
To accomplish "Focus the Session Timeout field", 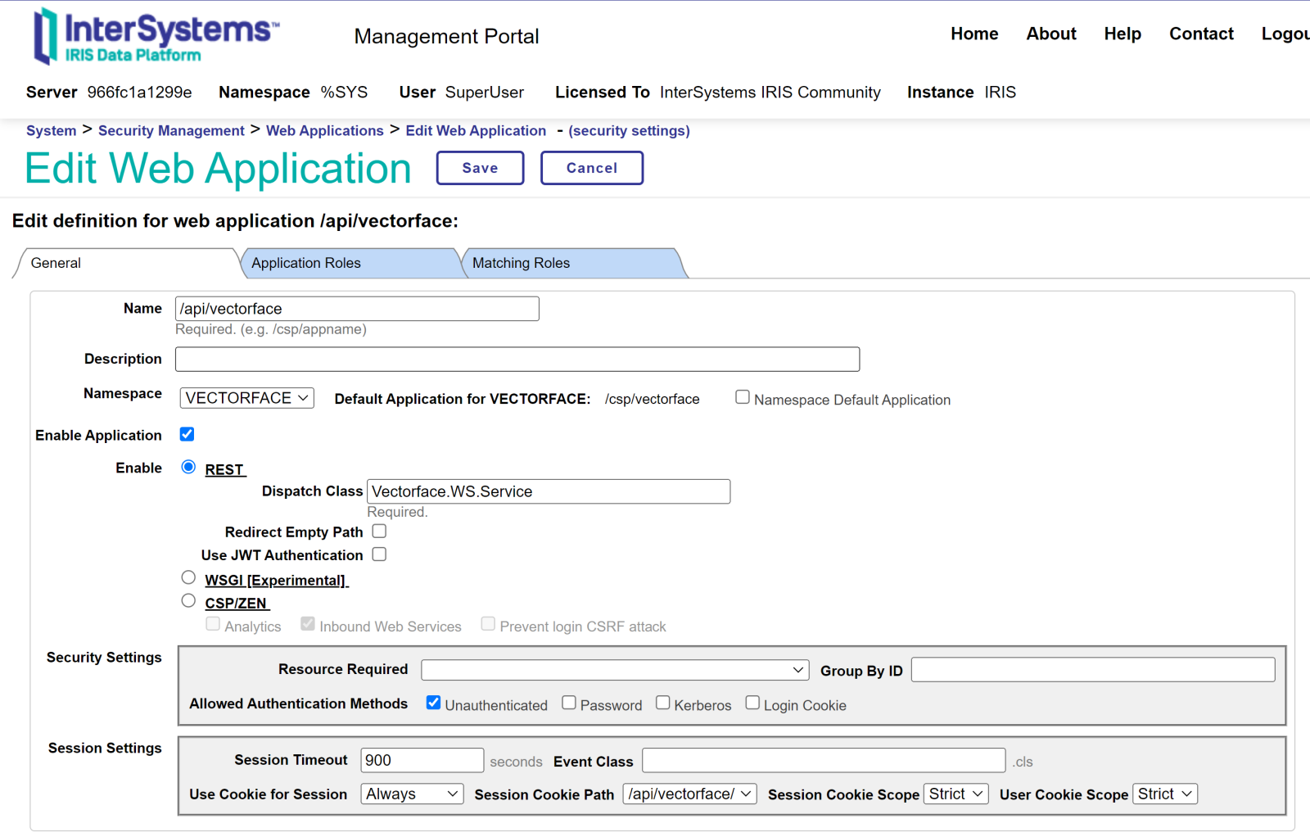I will [x=422, y=760].
